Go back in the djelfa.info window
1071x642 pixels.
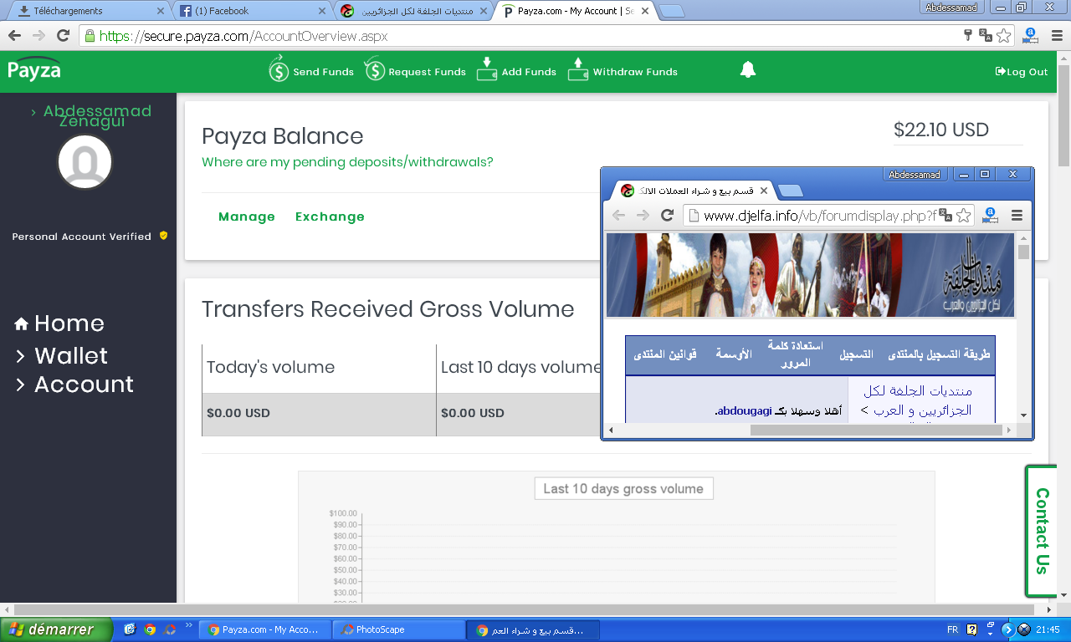point(618,215)
